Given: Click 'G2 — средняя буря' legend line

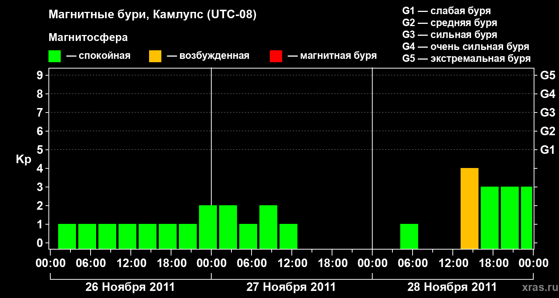Looking at the screenshot, I should coord(449,23).
